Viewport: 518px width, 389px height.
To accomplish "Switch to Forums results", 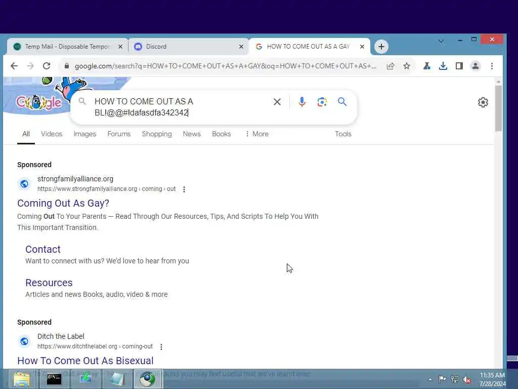I will click(119, 134).
